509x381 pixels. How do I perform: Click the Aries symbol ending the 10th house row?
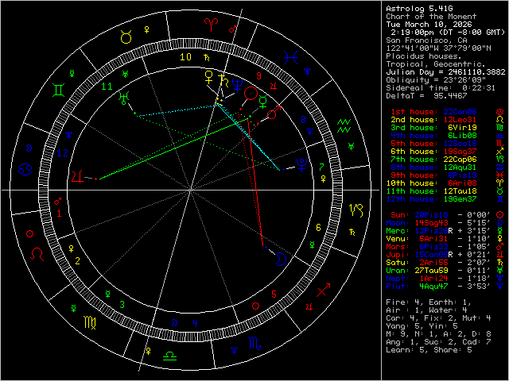click(500, 183)
